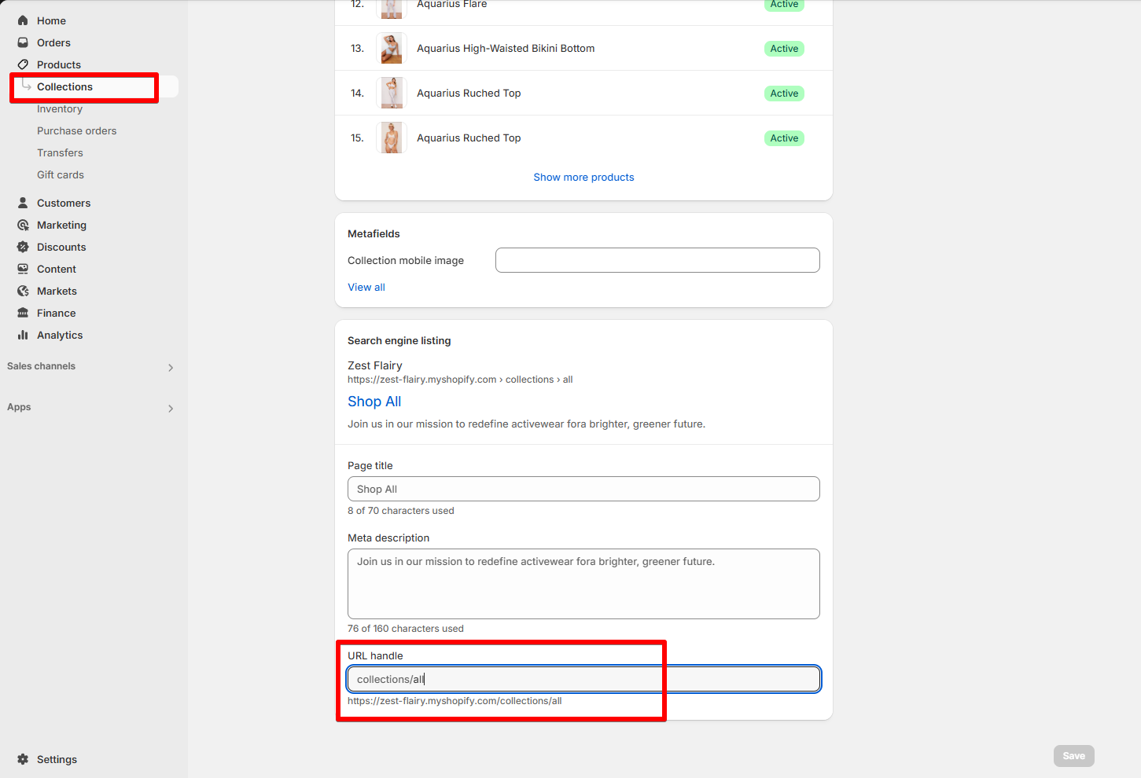
Task: Click the Markets globe icon
Action: pyautogui.click(x=23, y=291)
